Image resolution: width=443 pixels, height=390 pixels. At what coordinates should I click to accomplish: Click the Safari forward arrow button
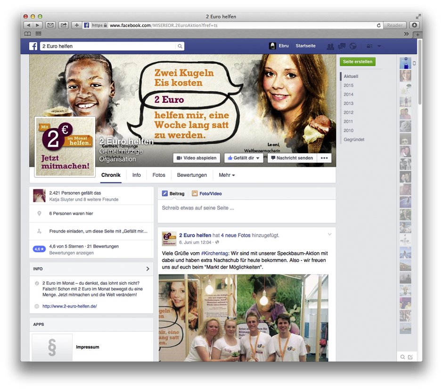point(38,25)
